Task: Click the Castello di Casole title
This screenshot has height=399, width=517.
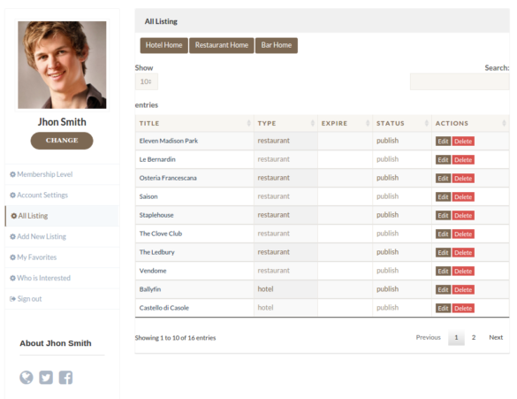Action: pyautogui.click(x=163, y=308)
